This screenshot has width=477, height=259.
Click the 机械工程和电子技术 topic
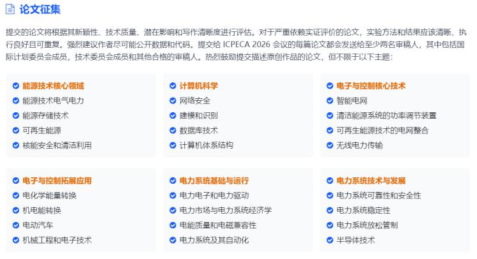tap(57, 241)
